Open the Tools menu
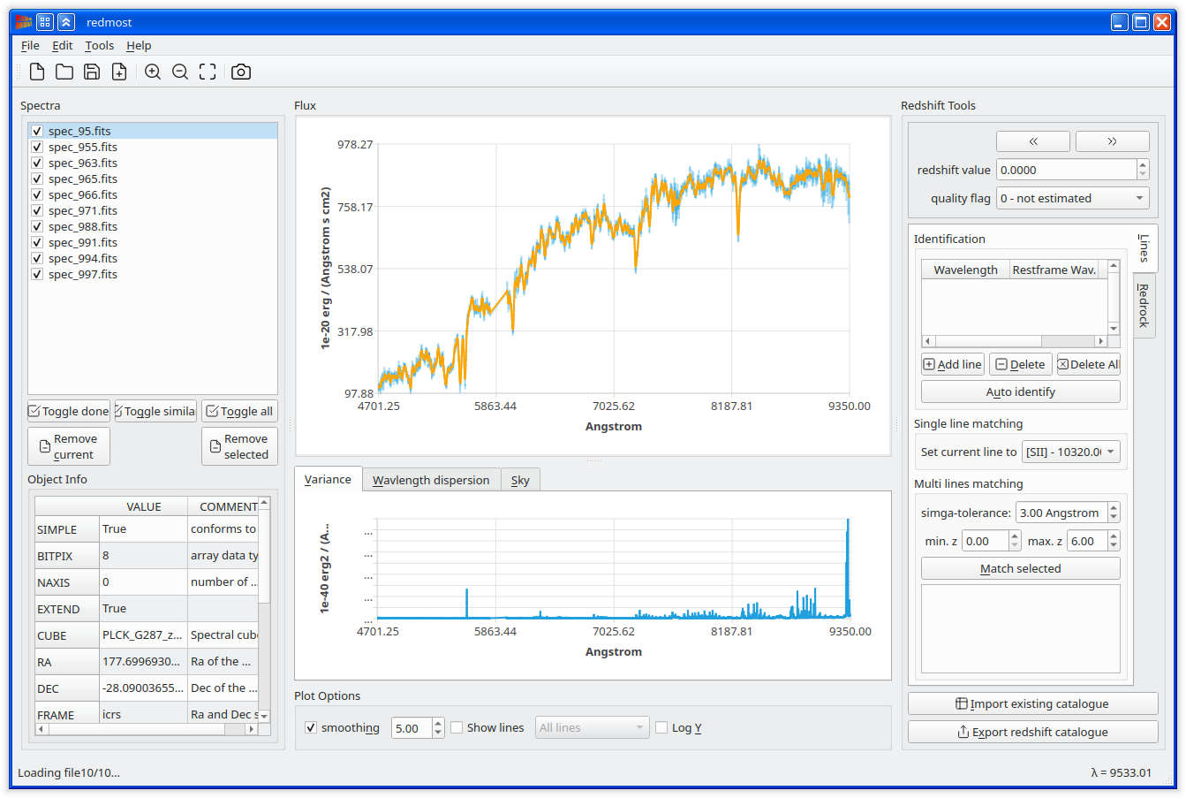This screenshot has height=798, width=1186. 99,46
